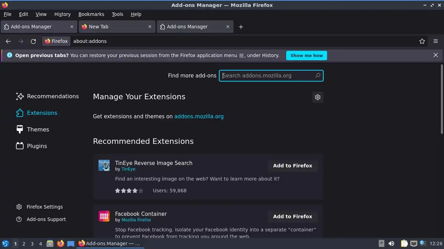Add TinEye Reverse Image Search to Firefox
The image size is (444, 249).
tap(293, 166)
